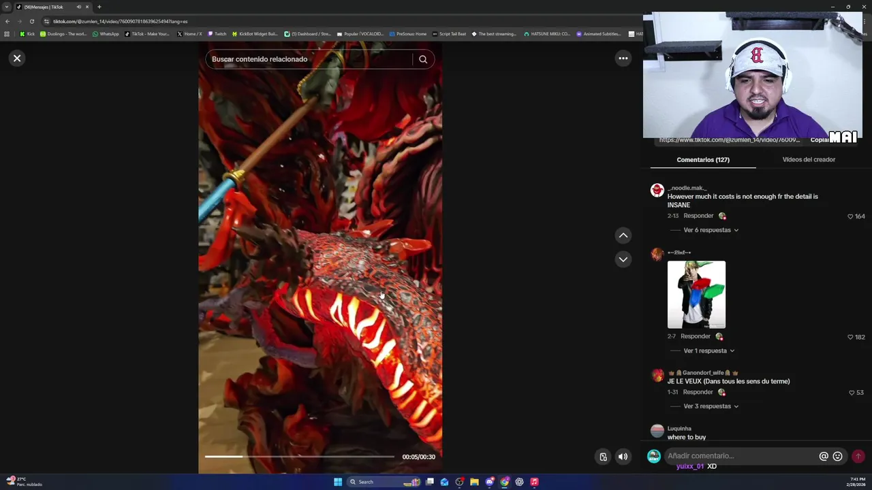Screen dimensions: 872x490
Task: Reply to the Ganondorf_wife comment
Action: 698,392
